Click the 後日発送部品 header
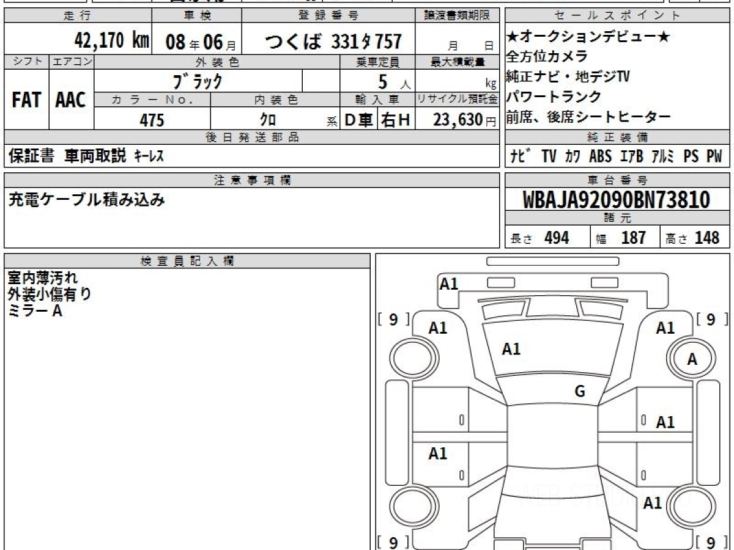Viewport: 734px width, 550px height. click(x=252, y=137)
